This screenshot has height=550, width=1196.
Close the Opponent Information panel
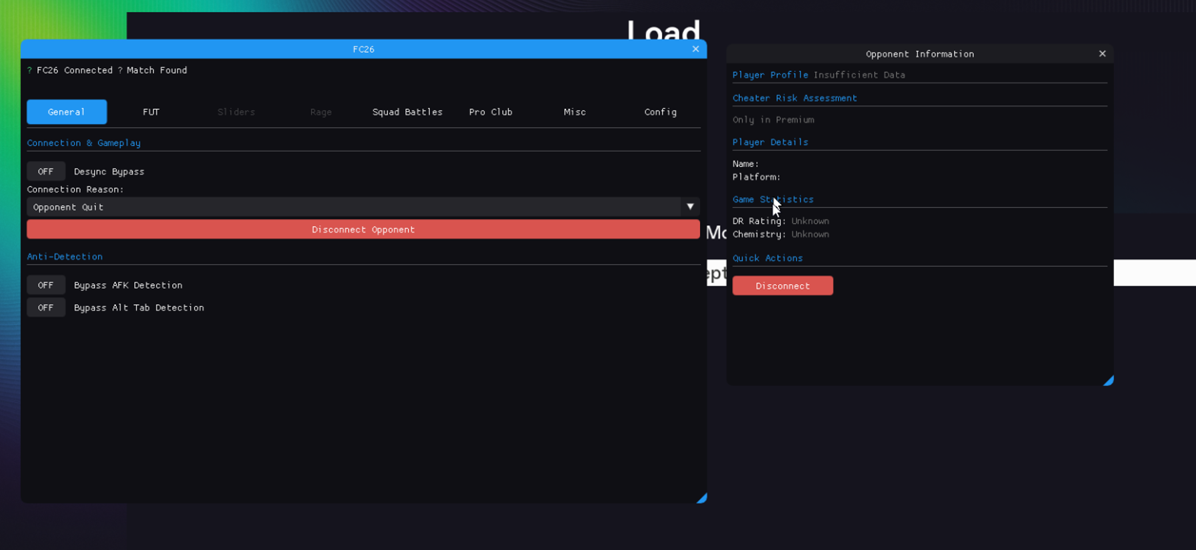click(1102, 54)
